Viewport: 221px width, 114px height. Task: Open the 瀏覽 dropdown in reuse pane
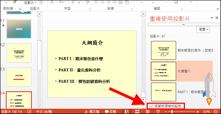pyautogui.click(x=203, y=29)
